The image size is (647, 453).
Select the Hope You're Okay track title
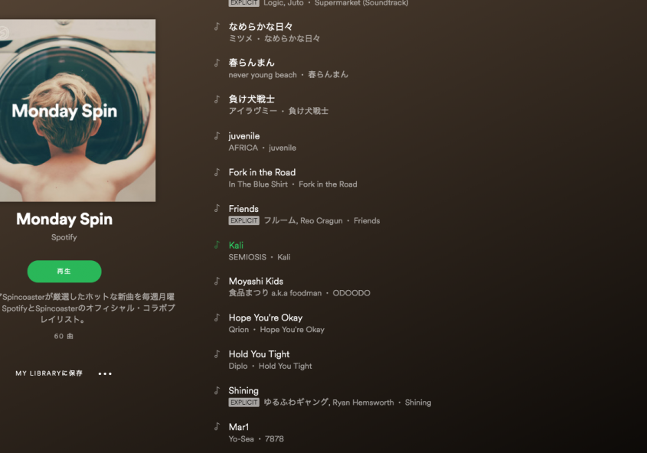(266, 318)
